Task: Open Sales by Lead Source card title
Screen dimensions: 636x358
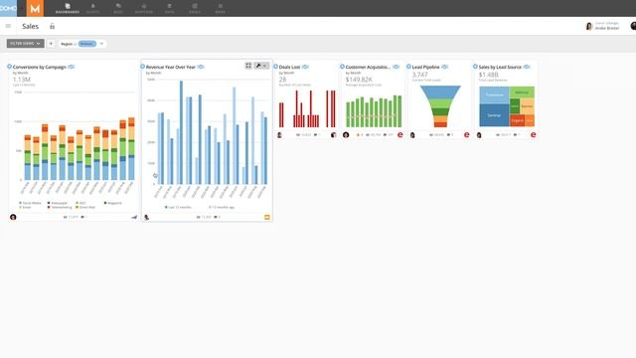Action: pos(500,67)
